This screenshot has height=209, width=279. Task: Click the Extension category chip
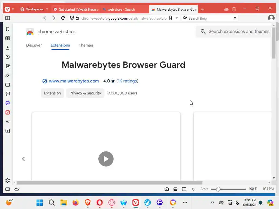click(x=52, y=93)
